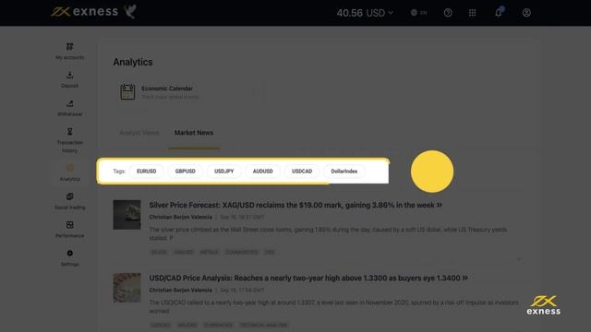Switch to the Analyst Views tab

point(139,133)
